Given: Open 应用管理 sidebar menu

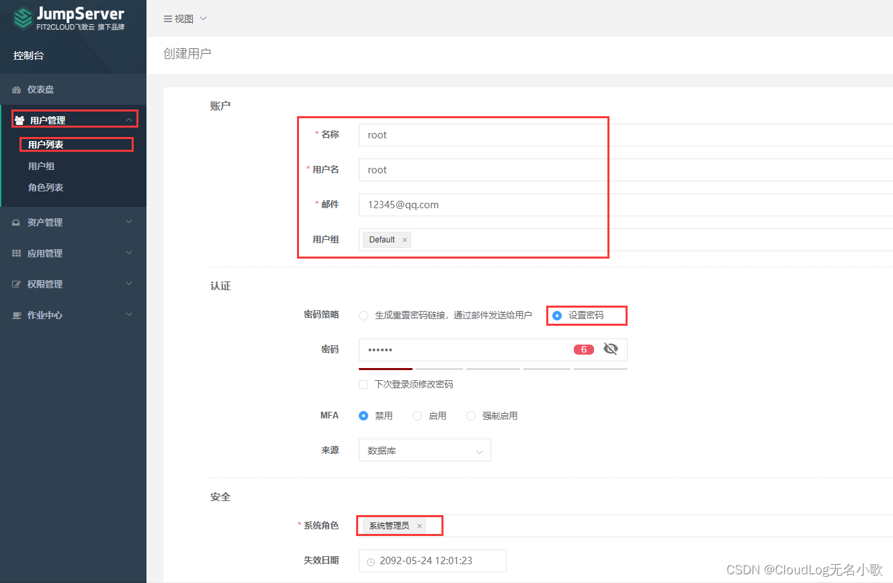Looking at the screenshot, I should tap(73, 253).
